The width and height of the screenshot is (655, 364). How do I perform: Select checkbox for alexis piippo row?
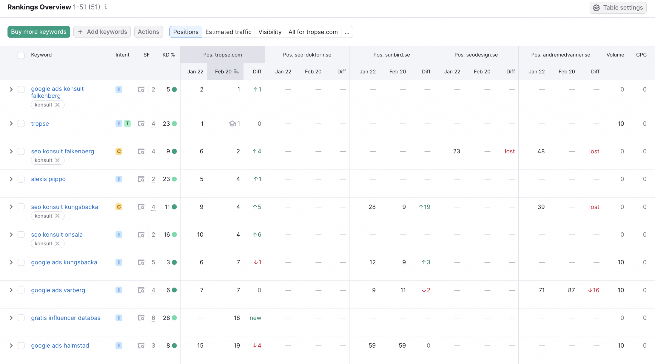pos(21,179)
